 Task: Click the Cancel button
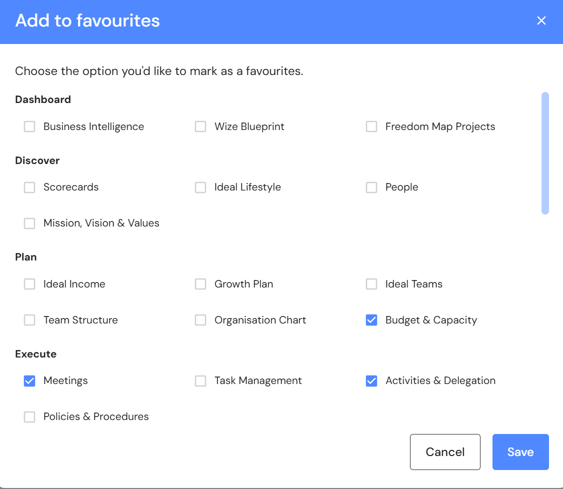coord(445,452)
